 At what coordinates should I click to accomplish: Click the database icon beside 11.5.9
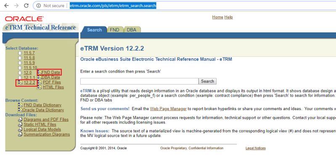pyautogui.click(x=20, y=63)
